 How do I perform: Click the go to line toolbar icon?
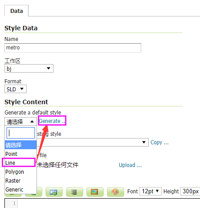pos(54,192)
